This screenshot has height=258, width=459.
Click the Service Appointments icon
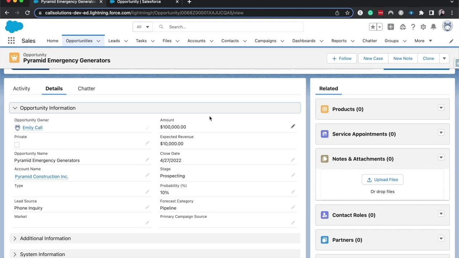(325, 134)
